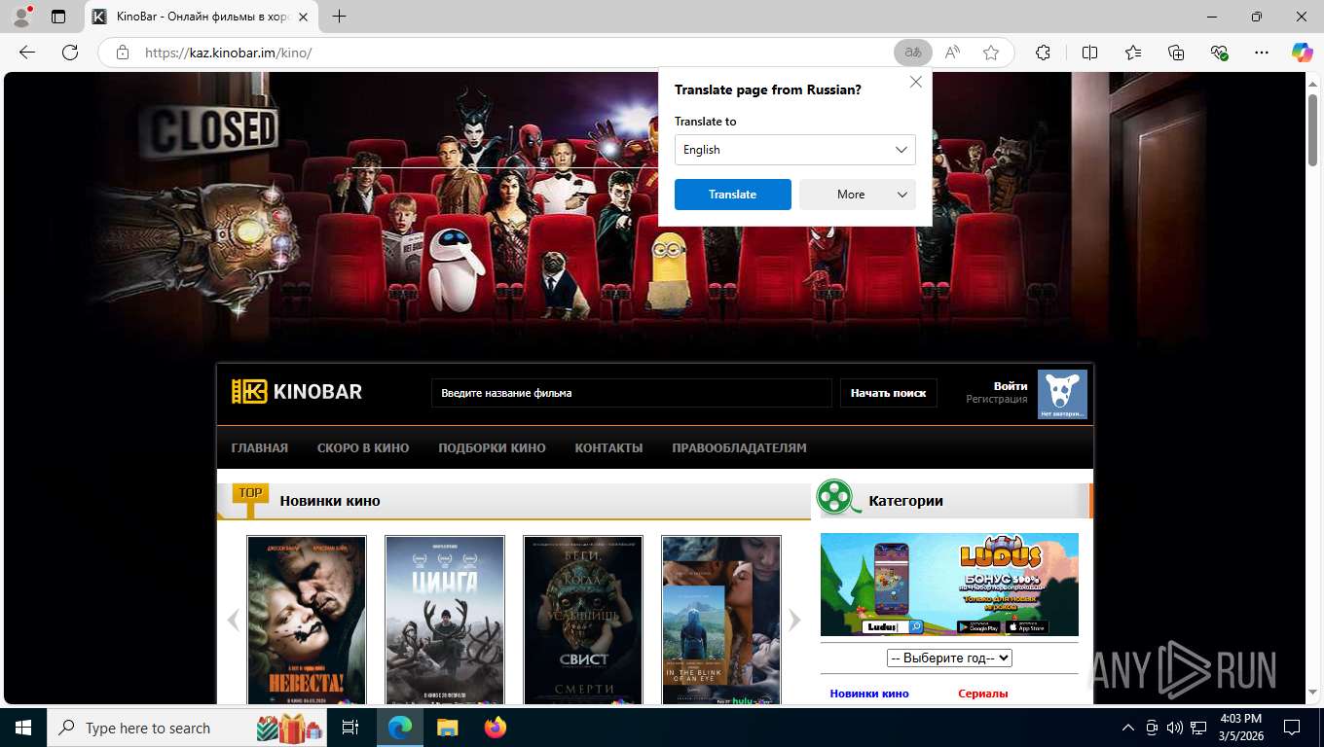Click Начать поиск search button
The height and width of the screenshot is (747, 1324).
889,393
